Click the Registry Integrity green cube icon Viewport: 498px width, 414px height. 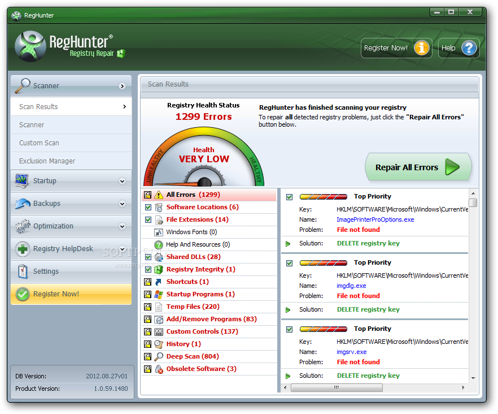(x=159, y=270)
